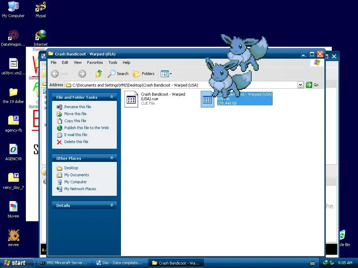Click the Go button beside the address bar

click(x=312, y=85)
